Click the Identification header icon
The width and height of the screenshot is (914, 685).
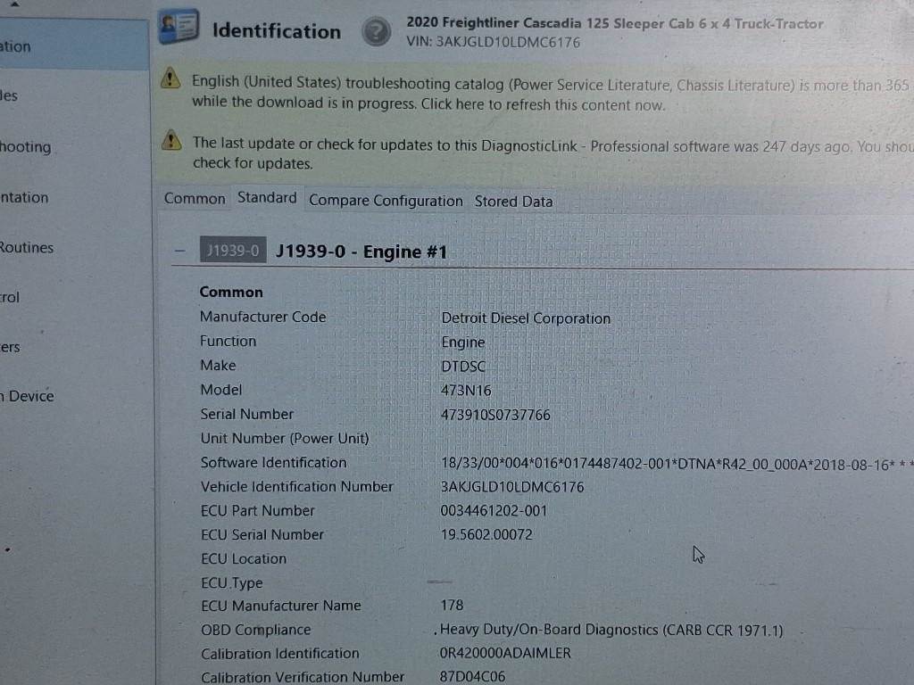(179, 29)
